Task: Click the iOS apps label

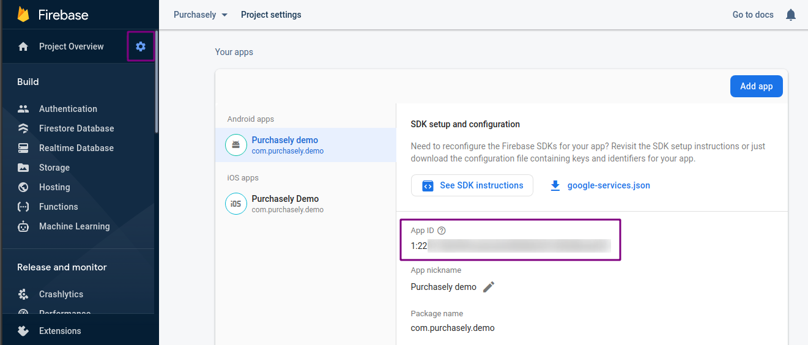Action: point(243,178)
